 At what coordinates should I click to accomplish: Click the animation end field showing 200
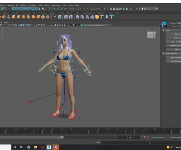coord(134,137)
